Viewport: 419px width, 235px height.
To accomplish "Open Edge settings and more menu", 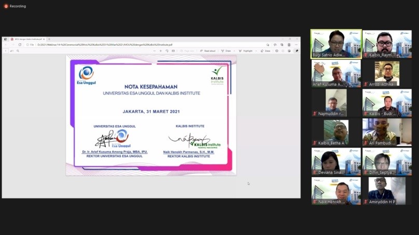I will (296, 45).
